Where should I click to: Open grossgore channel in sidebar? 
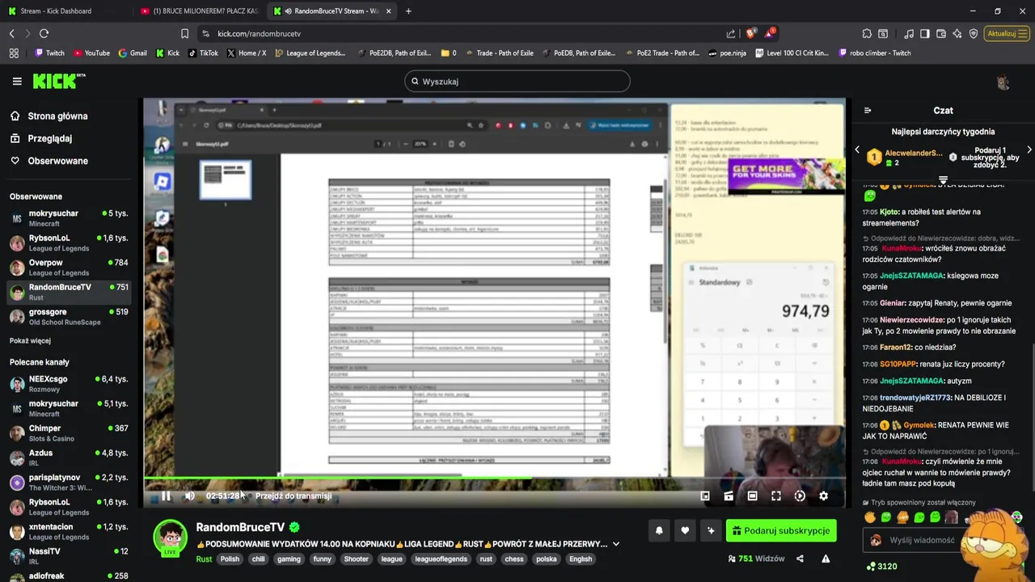(x=69, y=316)
